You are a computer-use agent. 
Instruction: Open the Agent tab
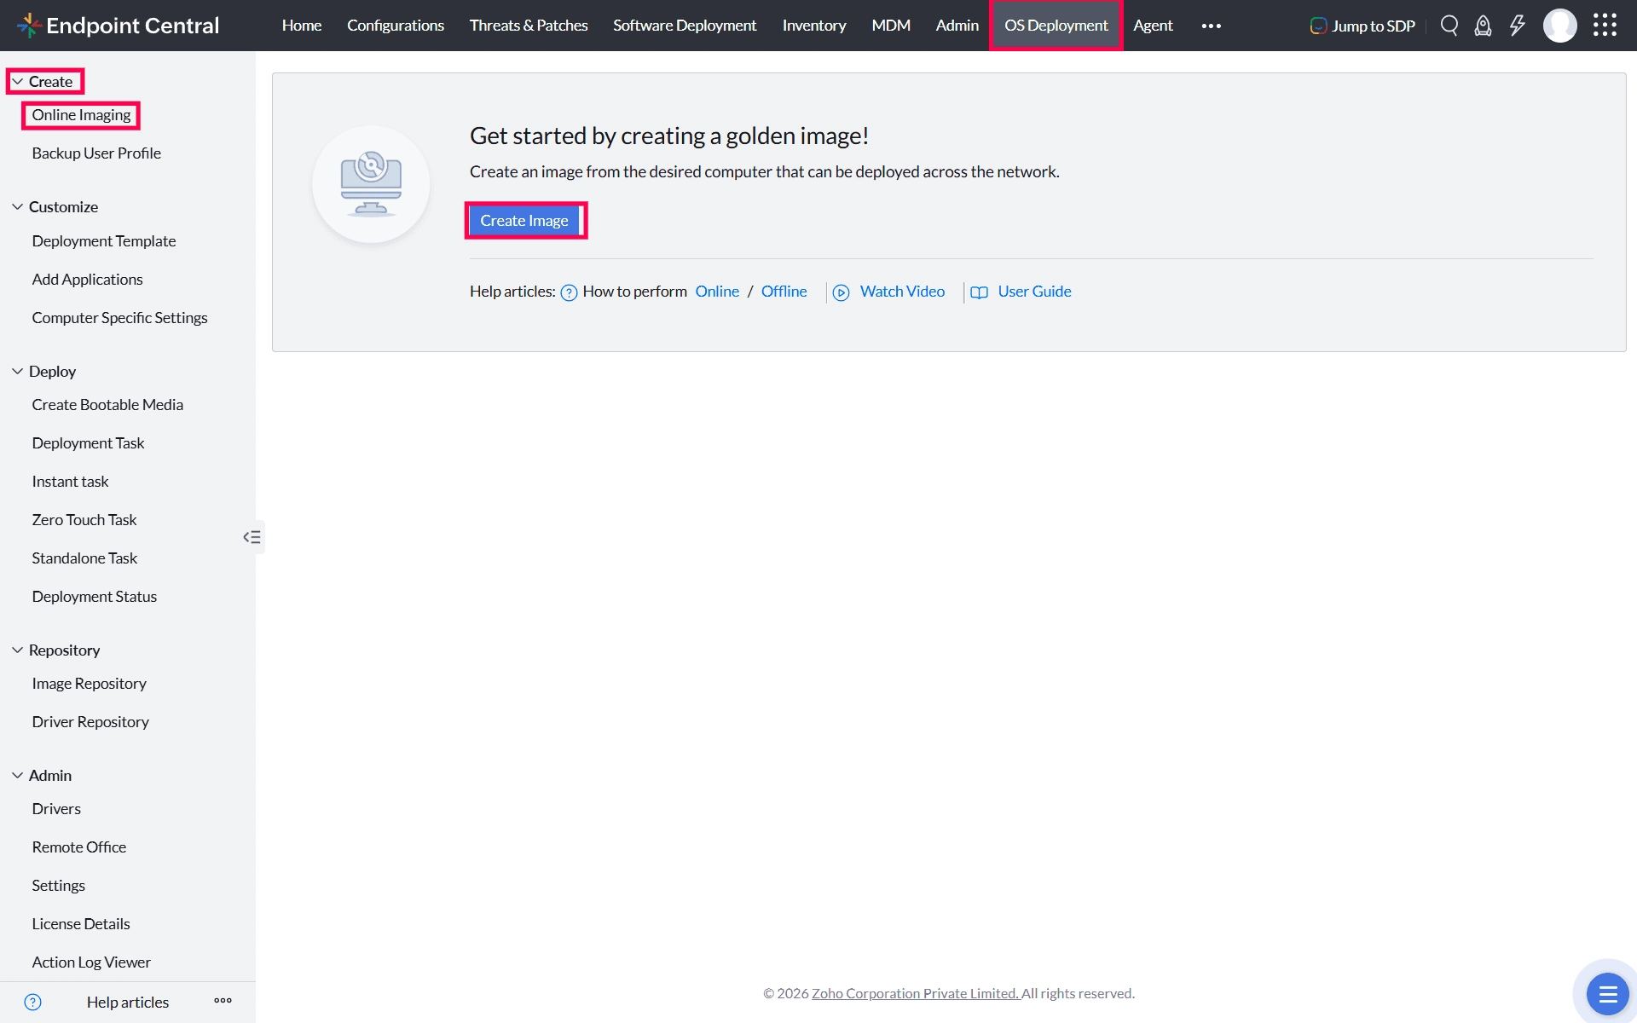(x=1153, y=26)
